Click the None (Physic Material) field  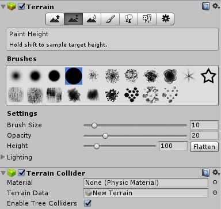tap(146, 183)
